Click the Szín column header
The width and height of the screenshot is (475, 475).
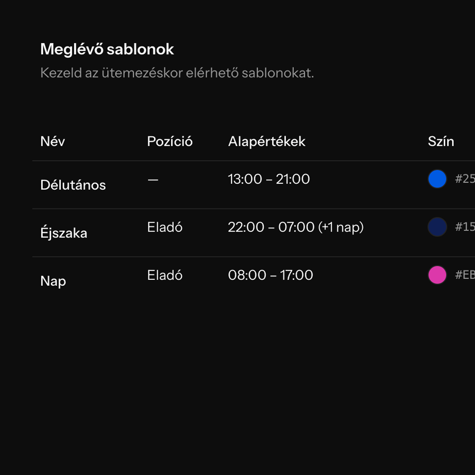(441, 141)
